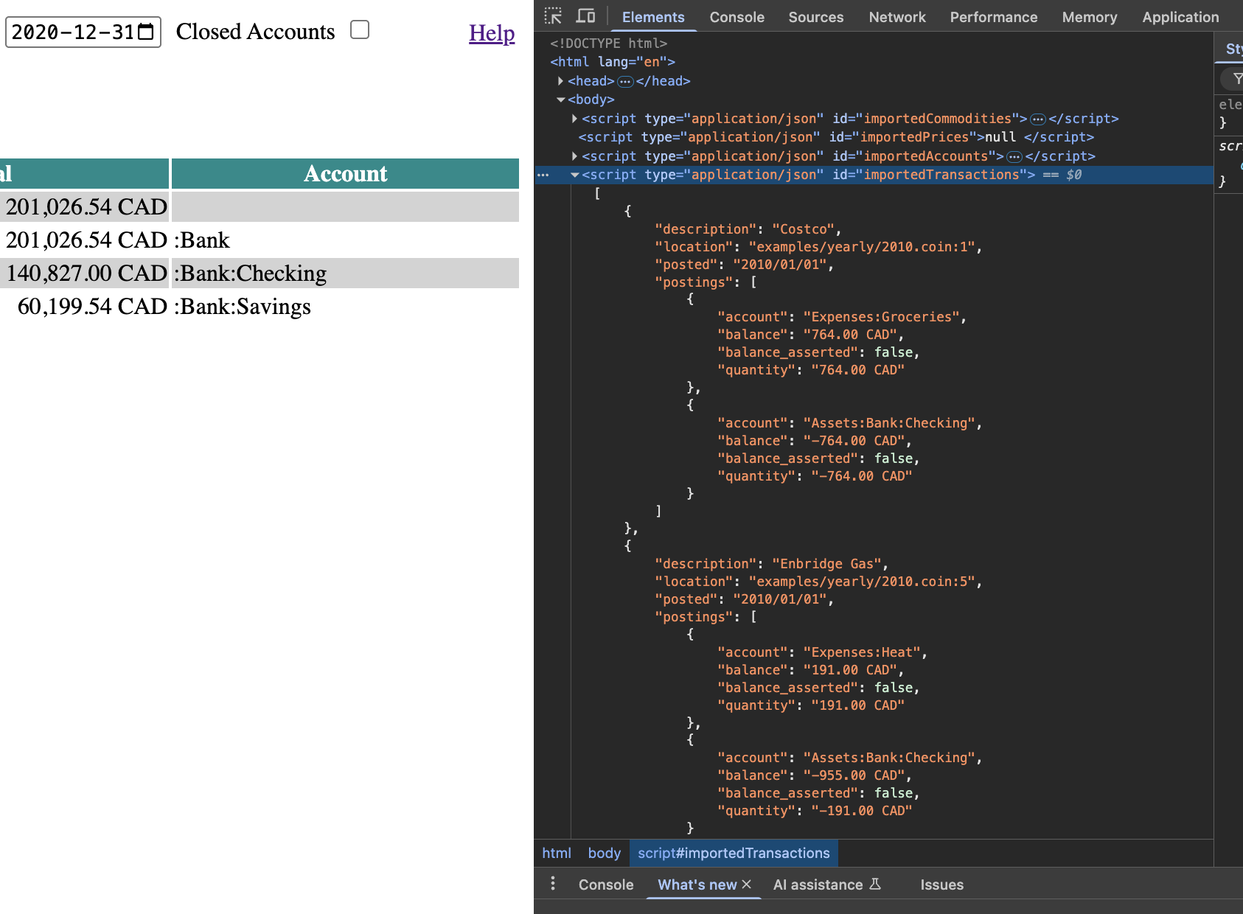Toggle the device toolbar icon
1243x914 pixels.
tap(585, 16)
